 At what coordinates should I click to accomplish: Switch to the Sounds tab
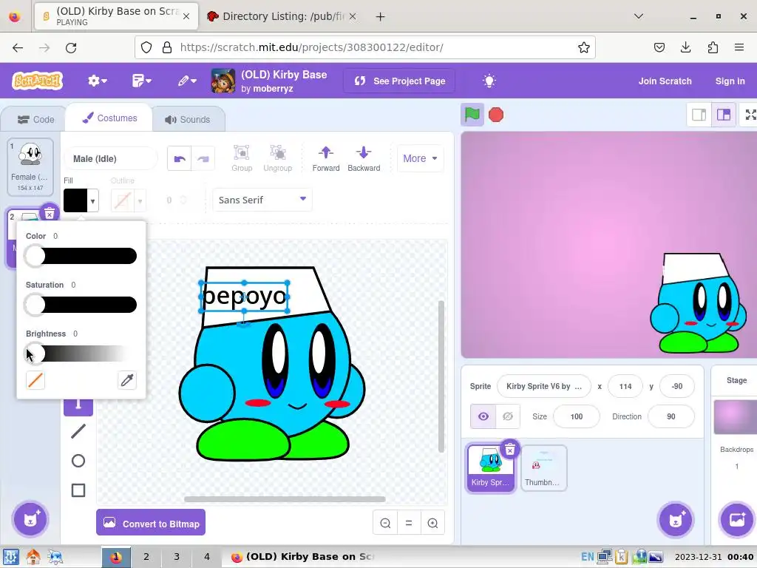tap(188, 119)
